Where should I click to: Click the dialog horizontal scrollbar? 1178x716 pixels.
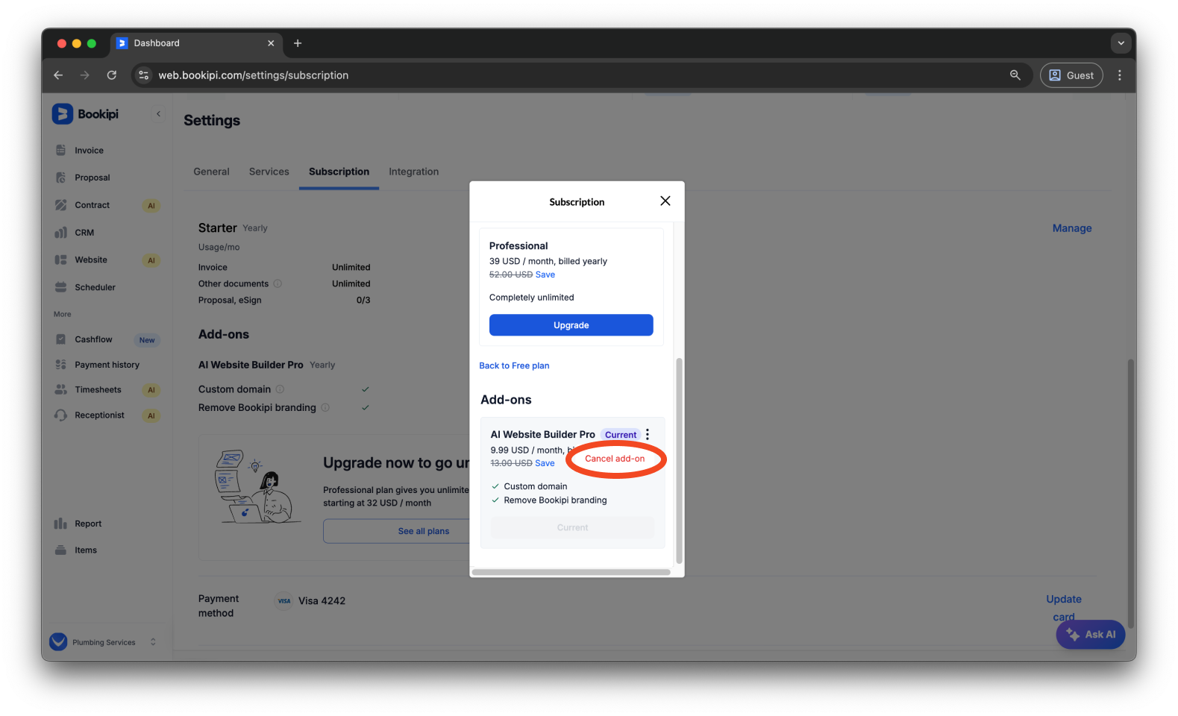[571, 572]
